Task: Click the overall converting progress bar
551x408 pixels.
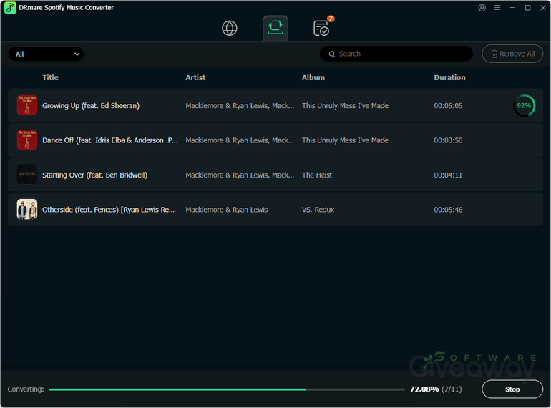Action: (x=226, y=389)
